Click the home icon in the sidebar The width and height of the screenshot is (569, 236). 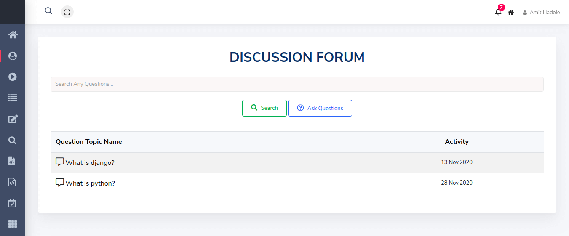pyautogui.click(x=13, y=35)
